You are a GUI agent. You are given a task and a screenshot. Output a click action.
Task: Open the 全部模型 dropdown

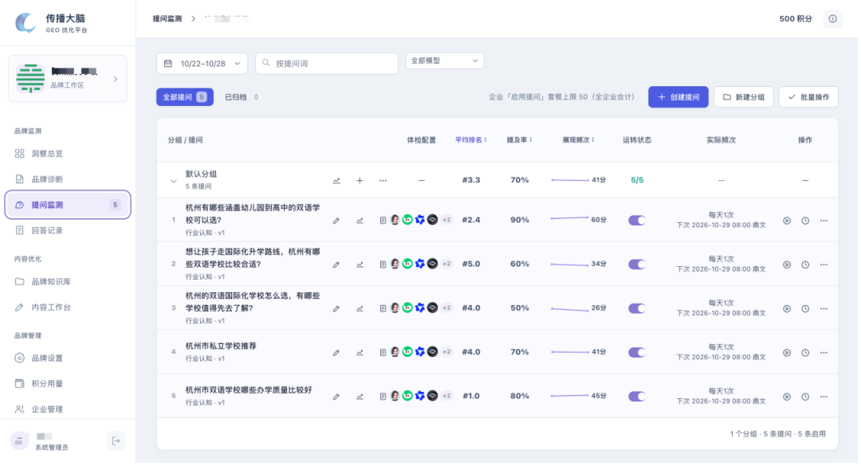(446, 61)
